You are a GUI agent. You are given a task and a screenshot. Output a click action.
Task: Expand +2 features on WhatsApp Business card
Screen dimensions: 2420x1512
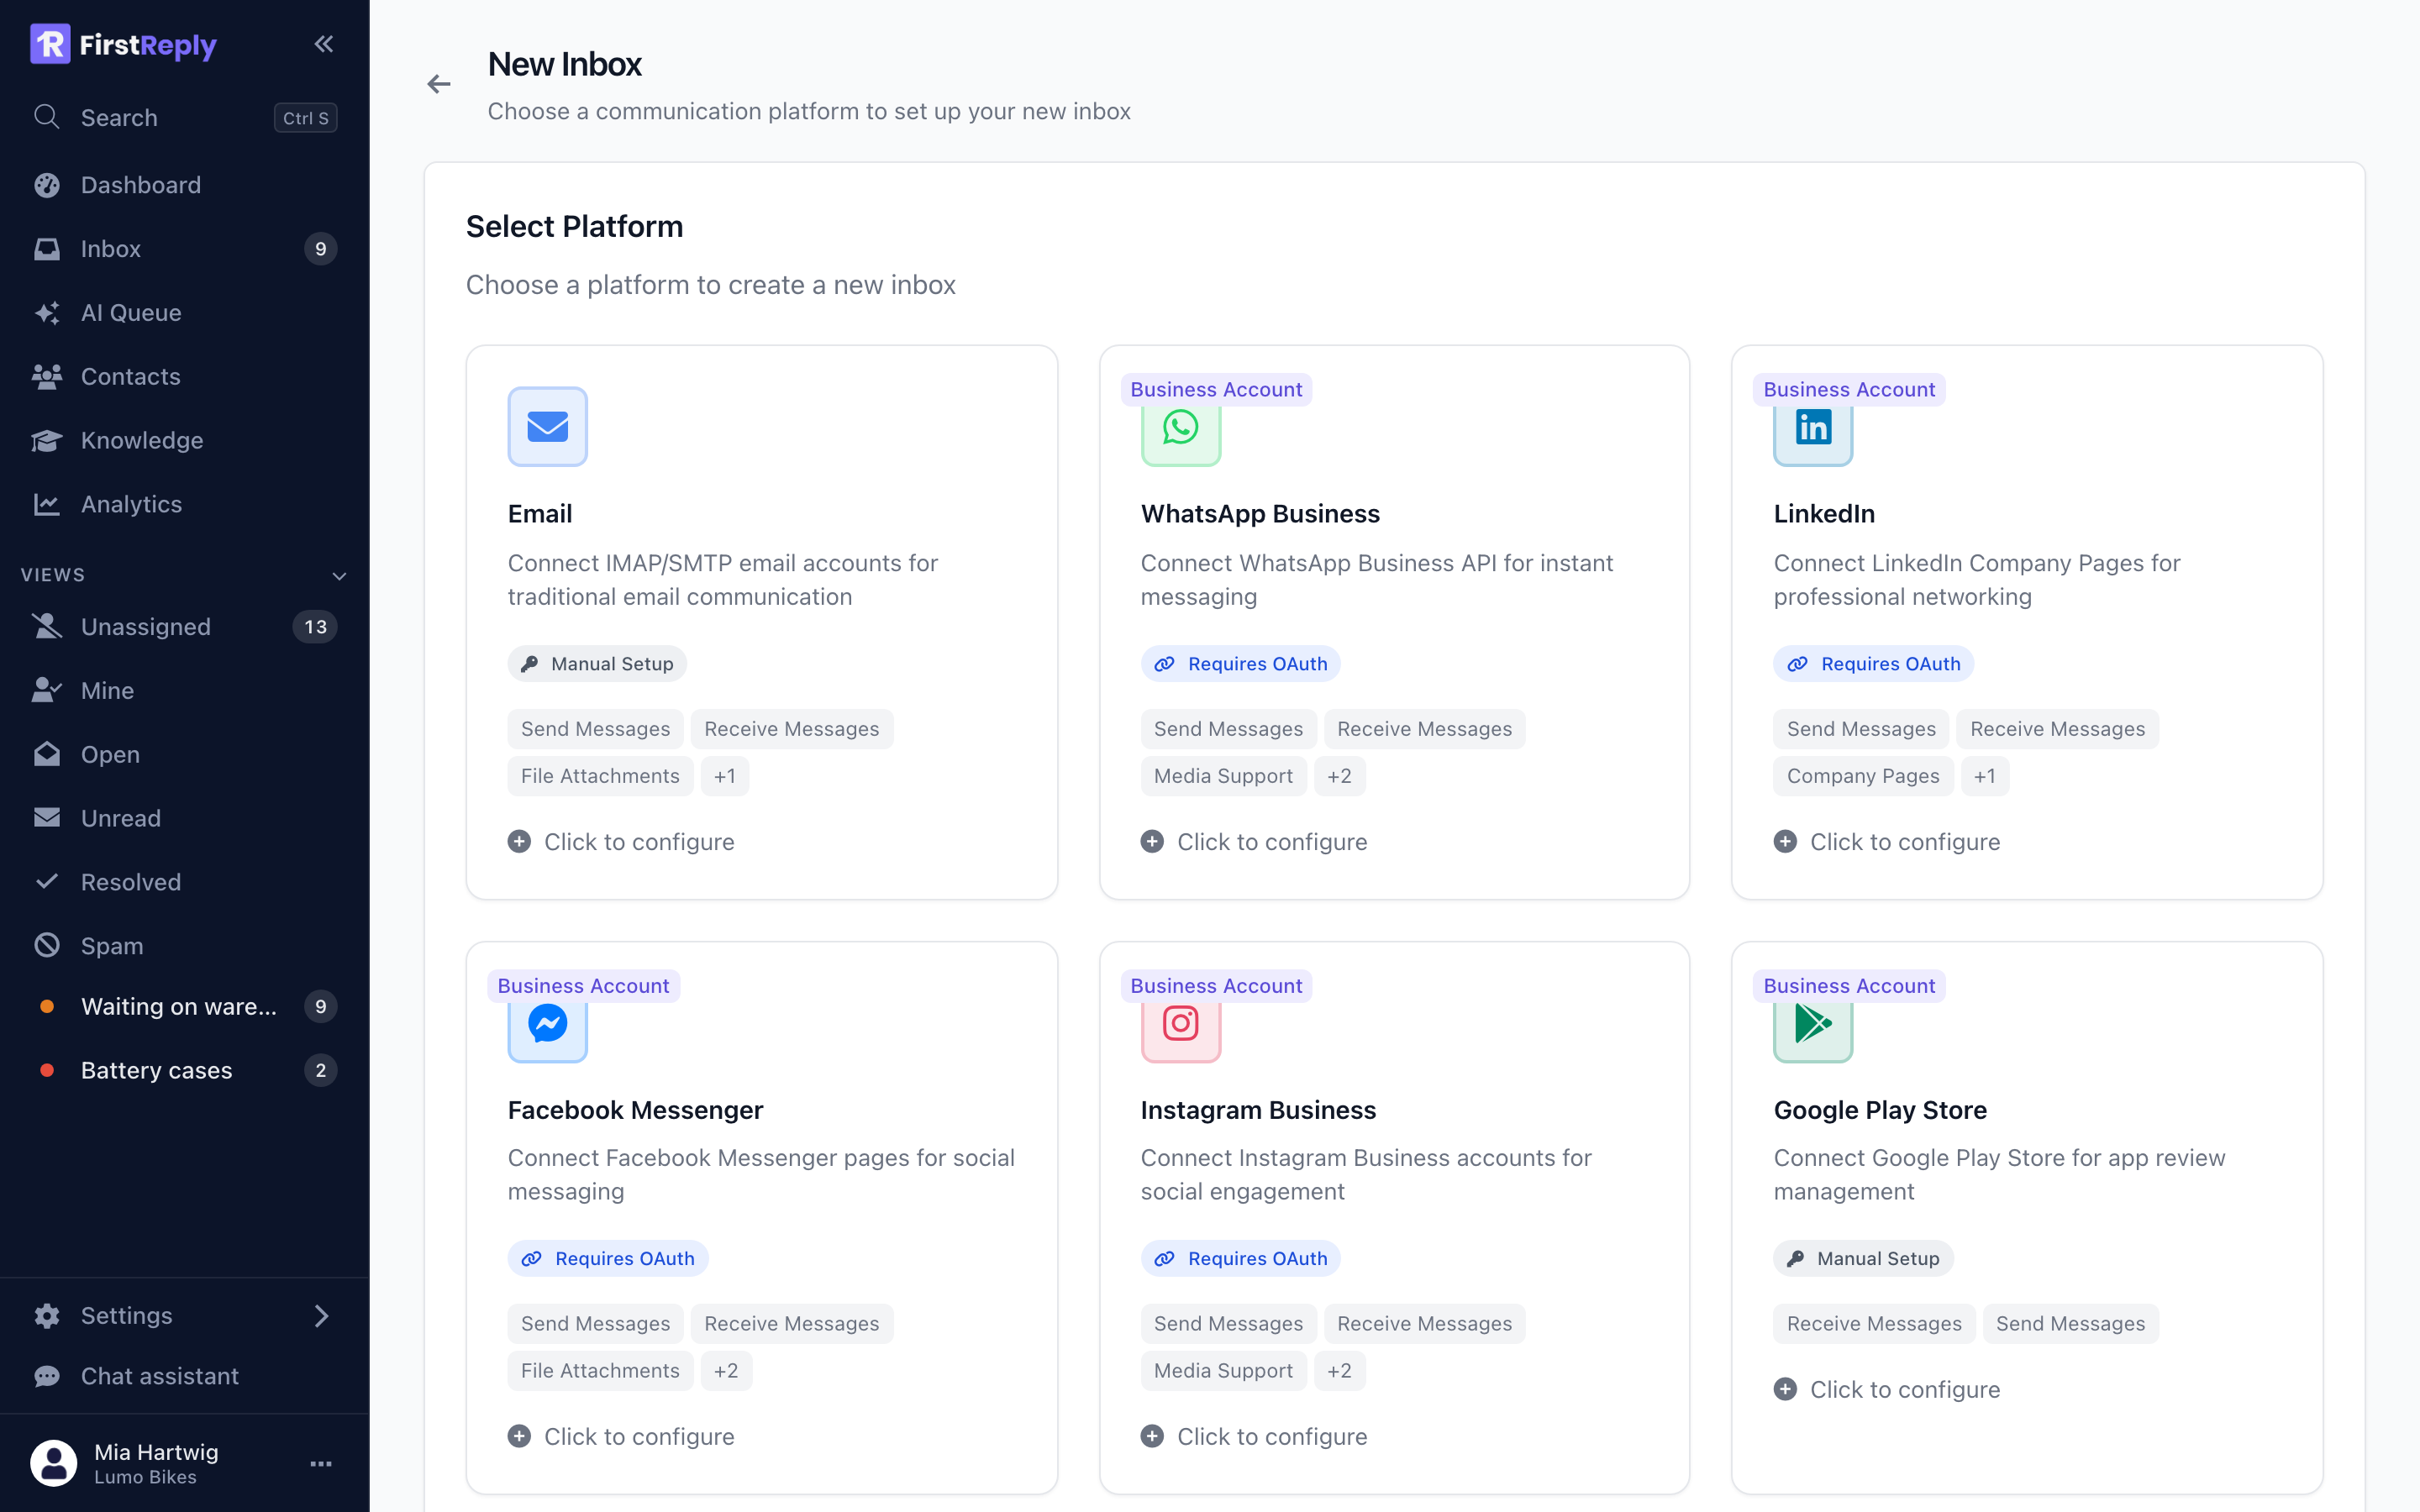click(1339, 776)
